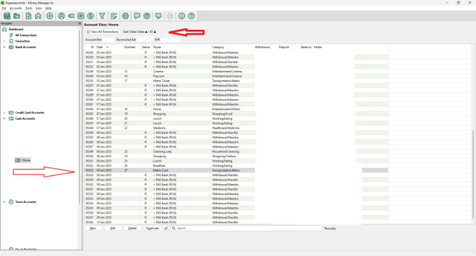
Task: Open the Category Manager tag icon
Action: click(71, 16)
